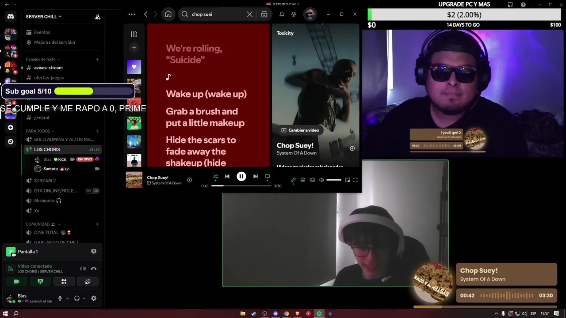This screenshot has height=318, width=566.
Task: Collapse the PARA TODOS category
Action: tap(40, 131)
